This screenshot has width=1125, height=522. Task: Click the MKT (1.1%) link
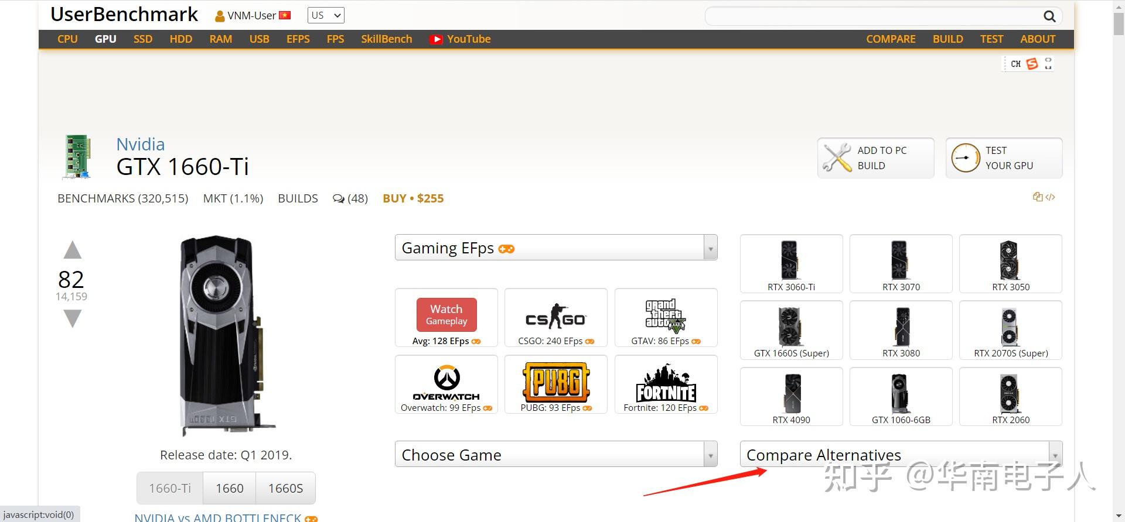[x=233, y=198]
